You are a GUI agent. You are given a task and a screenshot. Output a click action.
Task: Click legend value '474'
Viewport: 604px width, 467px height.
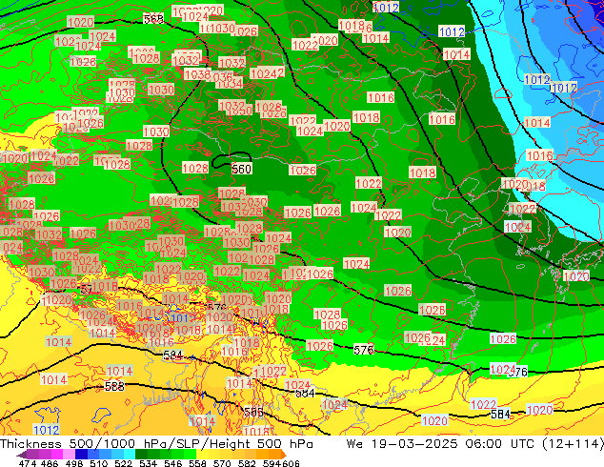pyautogui.click(x=28, y=463)
